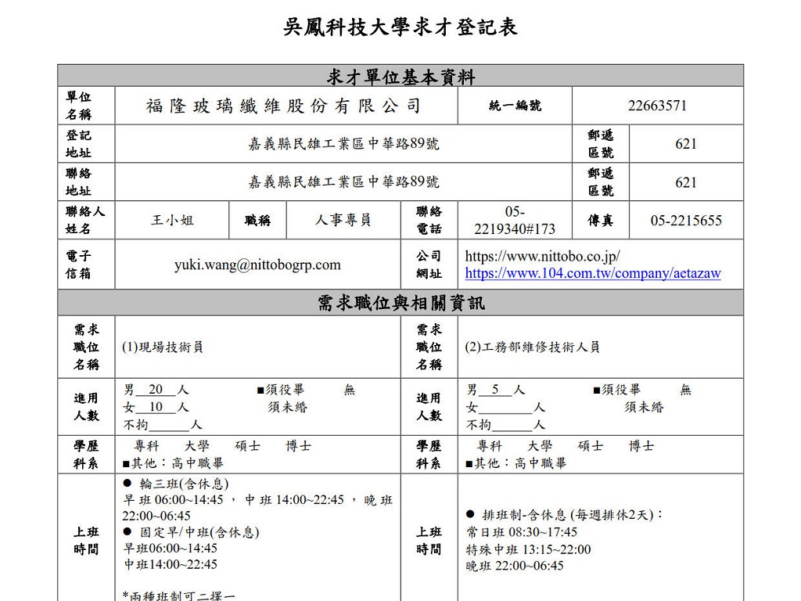The image size is (801, 601).
Task: Toggle 須役畢 checkbox for 工務部維修技術人員 position
Action: tap(597, 390)
